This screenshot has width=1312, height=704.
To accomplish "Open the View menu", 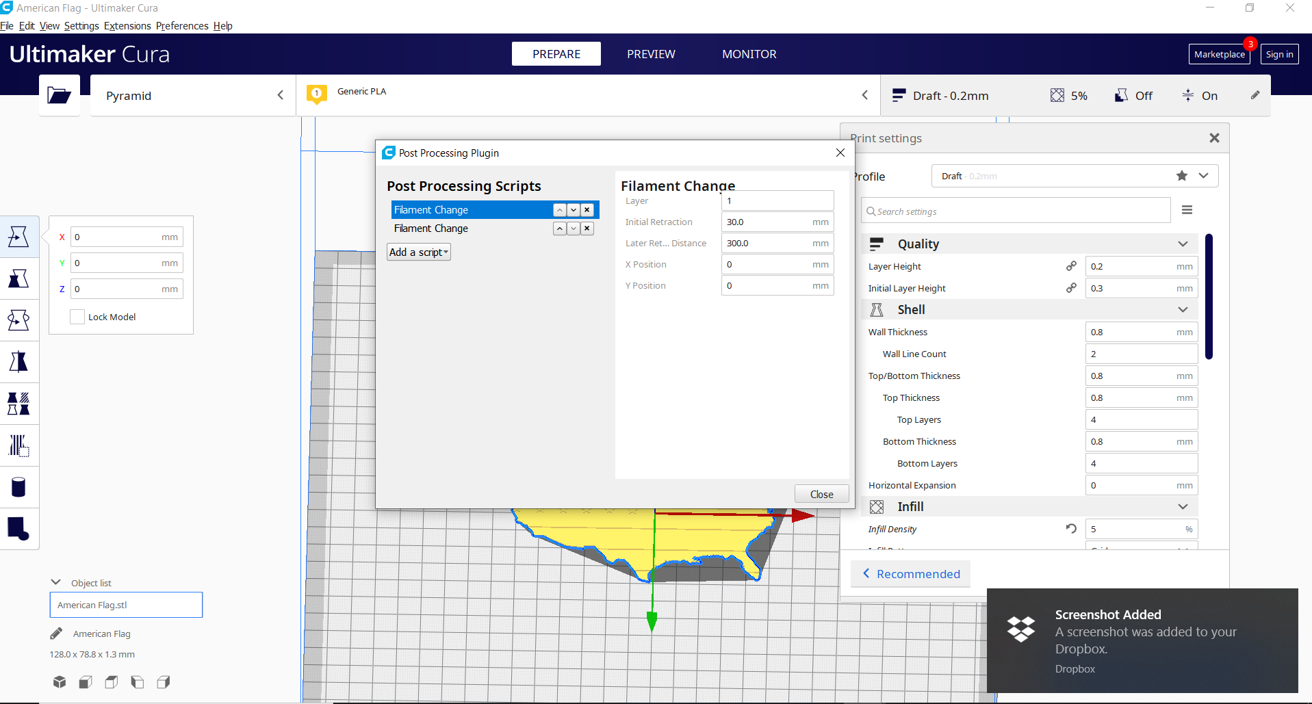I will point(49,26).
